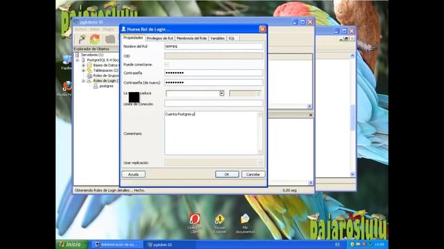Viewport: 444px width, 249px height.
Task: Open the Plugins menu in pgAdmin
Action: 108,29
